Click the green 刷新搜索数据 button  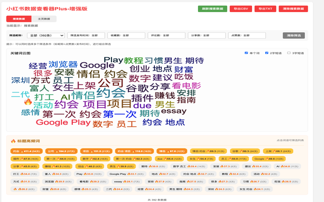(213, 9)
